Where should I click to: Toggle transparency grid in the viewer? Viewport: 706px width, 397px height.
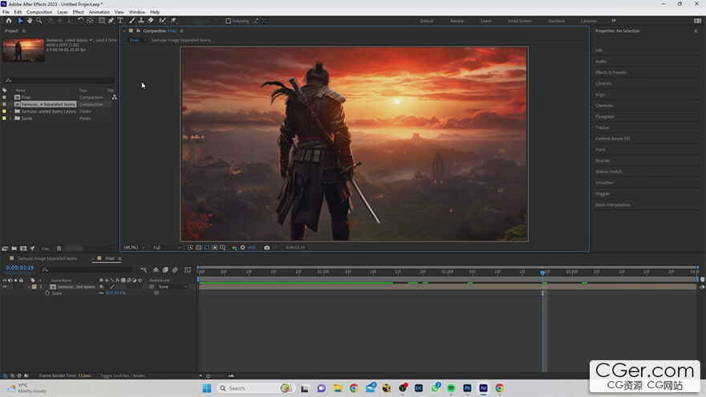tap(199, 248)
